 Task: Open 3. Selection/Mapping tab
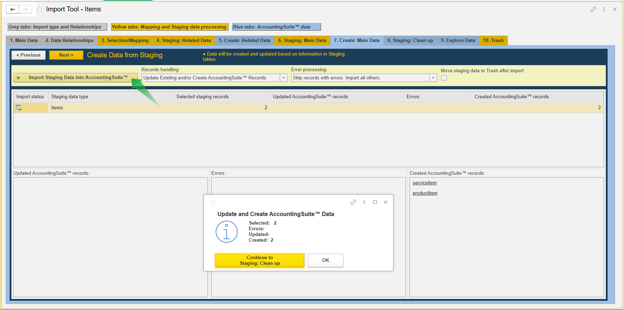tap(125, 41)
